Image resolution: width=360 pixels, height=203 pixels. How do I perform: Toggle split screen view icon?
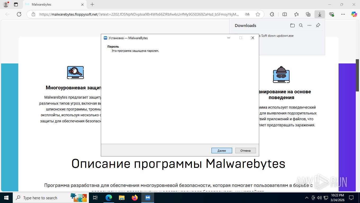(285, 14)
